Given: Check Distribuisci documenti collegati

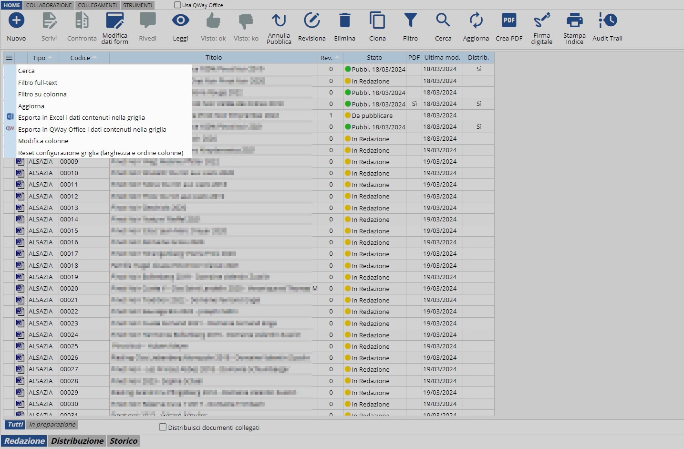Looking at the screenshot, I should pos(163,427).
